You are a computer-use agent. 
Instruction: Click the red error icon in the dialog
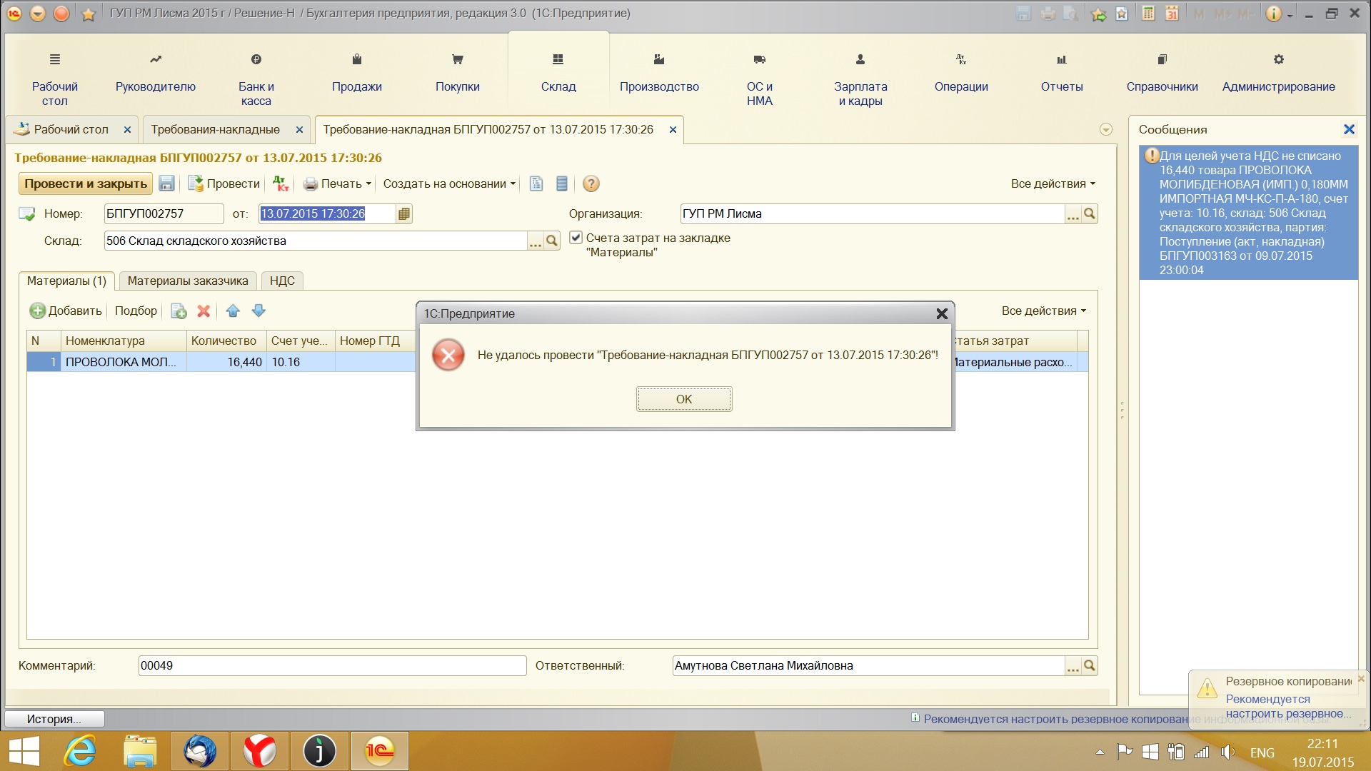click(448, 355)
